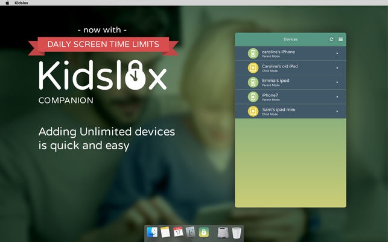The image size is (388, 242).
Task: Expand Sam's ipad mini row arrow
Action: [x=337, y=111]
